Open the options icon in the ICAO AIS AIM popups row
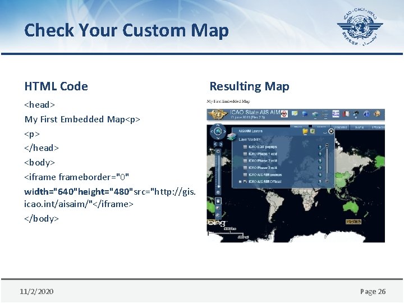Image resolution: width=404 pixels, height=303 pixels. [320, 175]
